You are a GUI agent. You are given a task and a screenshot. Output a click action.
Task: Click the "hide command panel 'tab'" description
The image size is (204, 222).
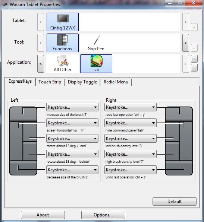125,130
